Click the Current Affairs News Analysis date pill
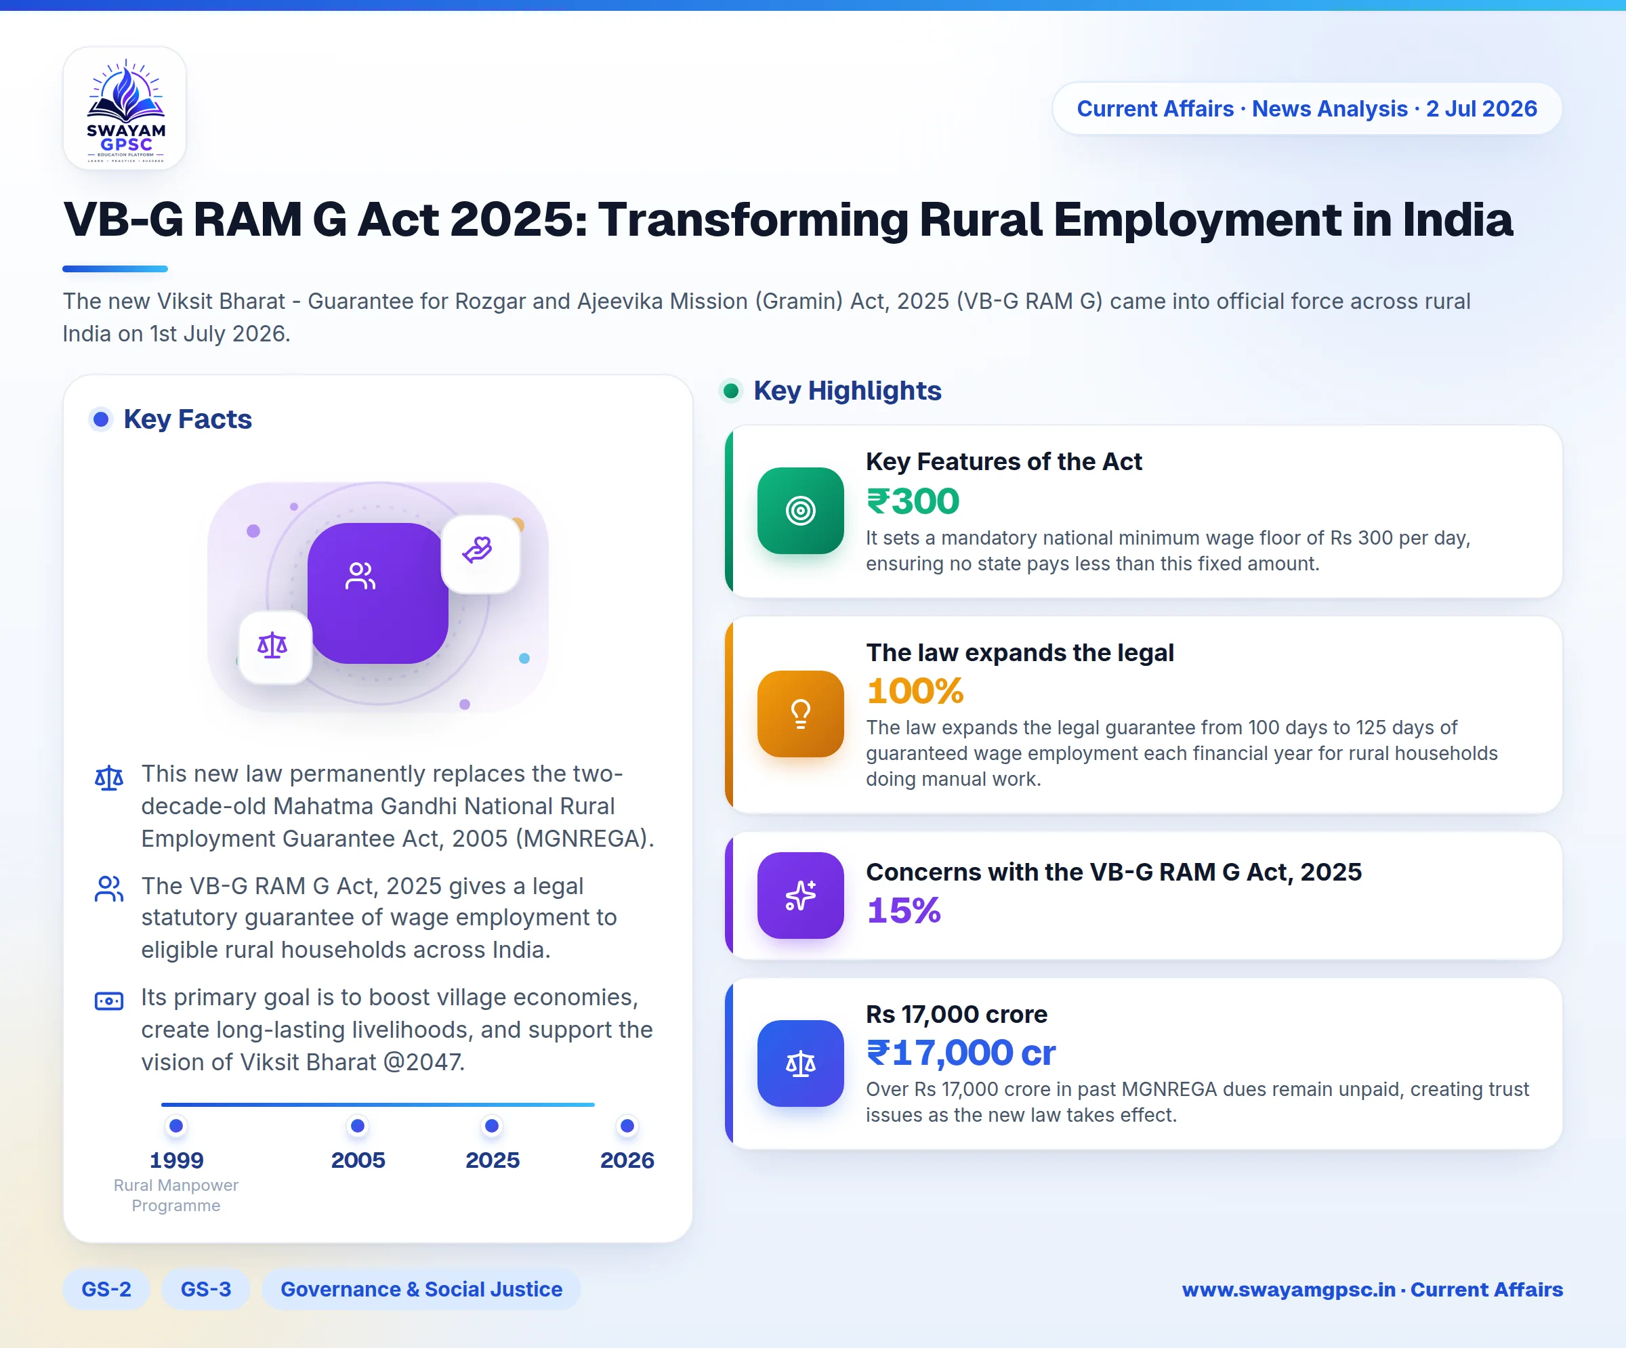The height and width of the screenshot is (1348, 1626). point(1307,108)
